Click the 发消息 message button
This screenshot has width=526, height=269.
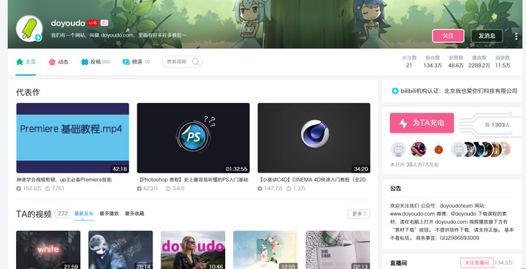pyautogui.click(x=487, y=36)
